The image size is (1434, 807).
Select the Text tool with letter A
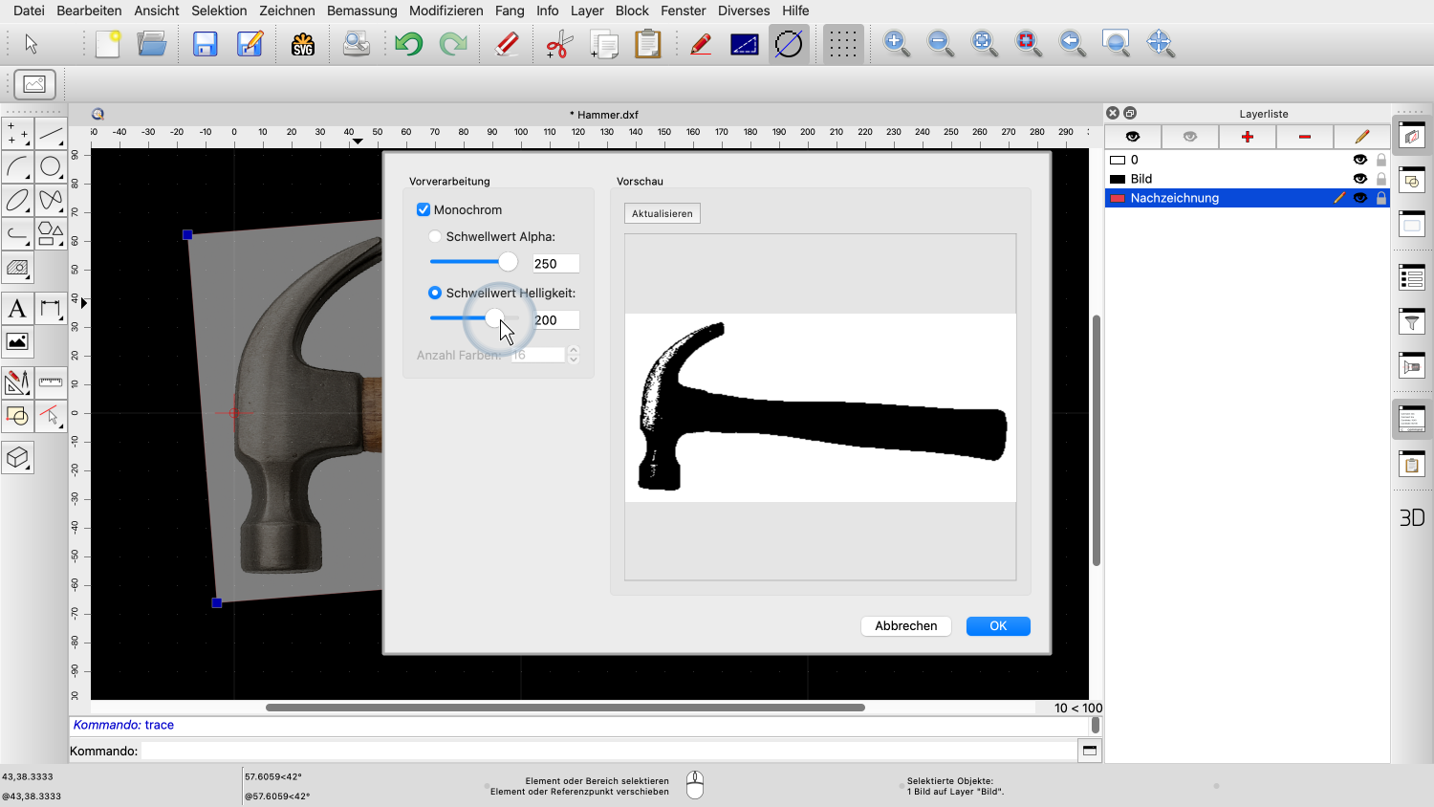[x=17, y=309]
